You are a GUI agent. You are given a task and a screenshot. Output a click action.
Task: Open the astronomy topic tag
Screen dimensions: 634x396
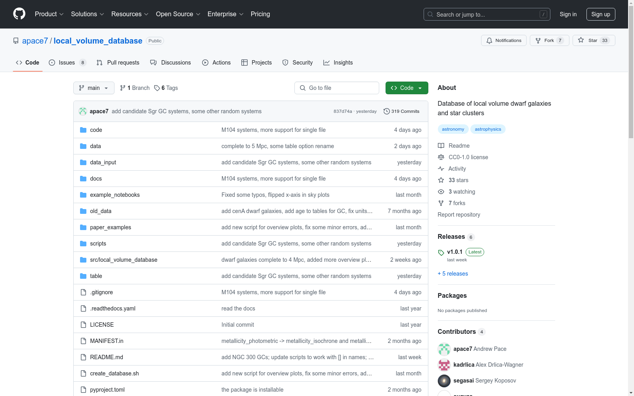click(453, 129)
